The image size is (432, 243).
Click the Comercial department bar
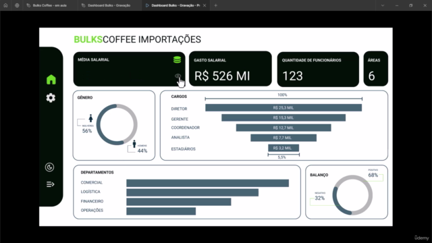pos(207,183)
